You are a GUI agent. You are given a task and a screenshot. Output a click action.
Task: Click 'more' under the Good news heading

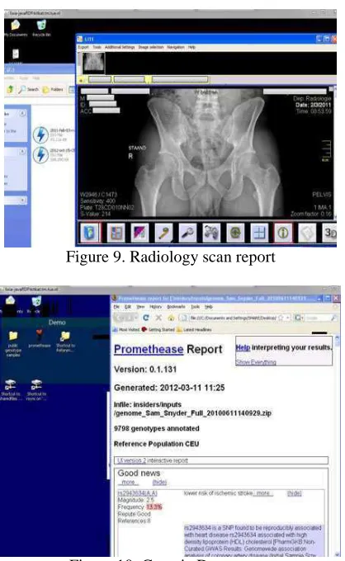coord(128,483)
